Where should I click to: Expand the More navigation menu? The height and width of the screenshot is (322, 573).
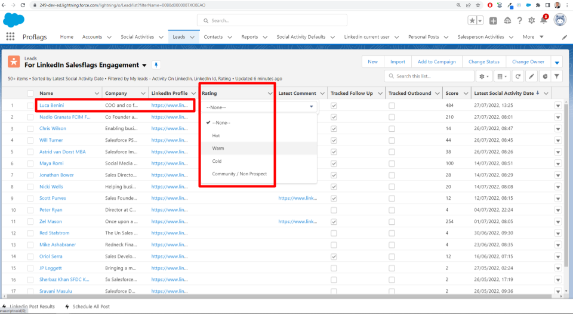[533, 37]
